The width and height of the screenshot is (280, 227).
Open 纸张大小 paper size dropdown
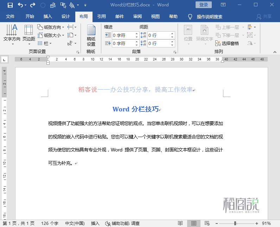click(x=51, y=35)
